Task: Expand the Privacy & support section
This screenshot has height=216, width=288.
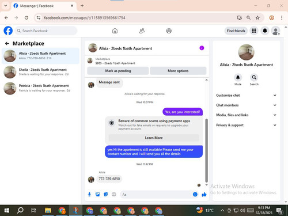Action: click(x=247, y=125)
